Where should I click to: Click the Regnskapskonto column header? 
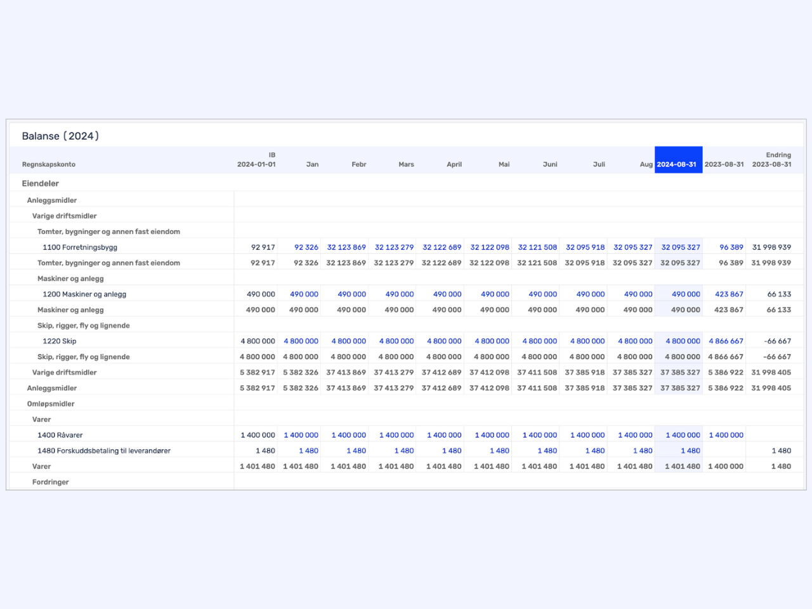click(49, 164)
